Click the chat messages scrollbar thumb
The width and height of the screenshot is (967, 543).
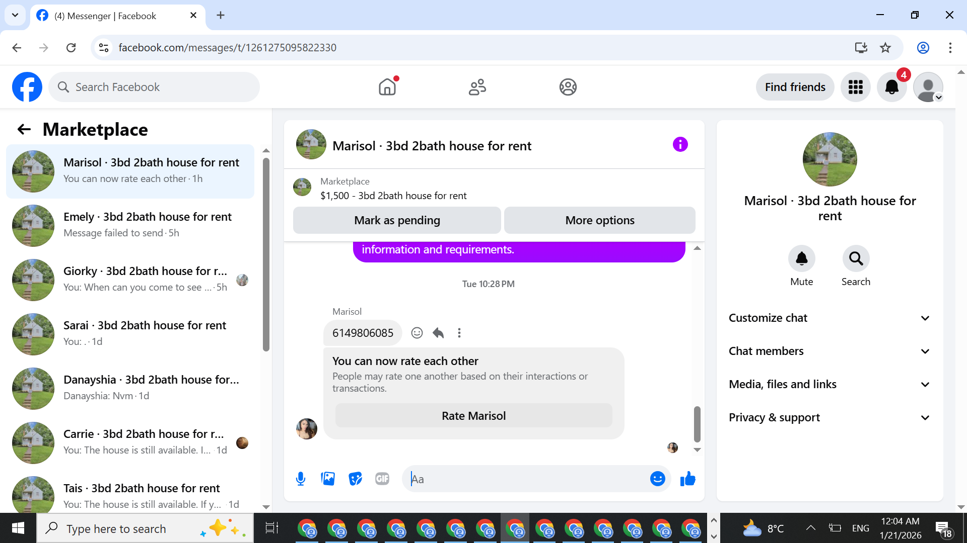click(x=697, y=424)
